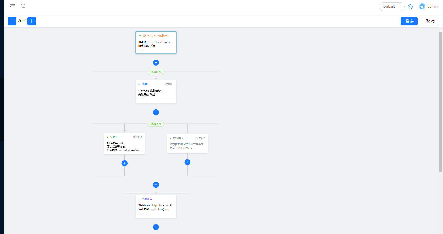Click the admin user avatar
This screenshot has width=443, height=234.
(x=422, y=7)
